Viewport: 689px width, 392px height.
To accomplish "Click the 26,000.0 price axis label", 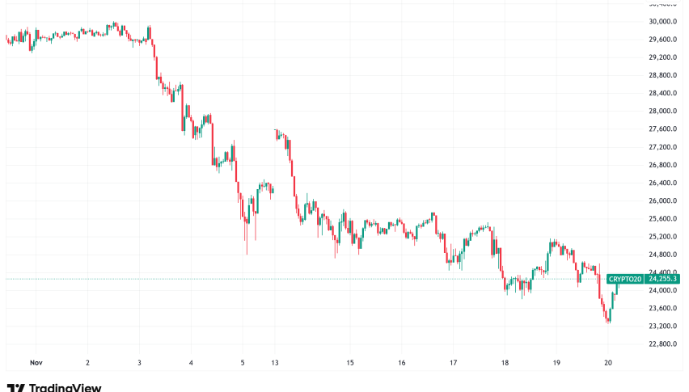I will [x=662, y=201].
